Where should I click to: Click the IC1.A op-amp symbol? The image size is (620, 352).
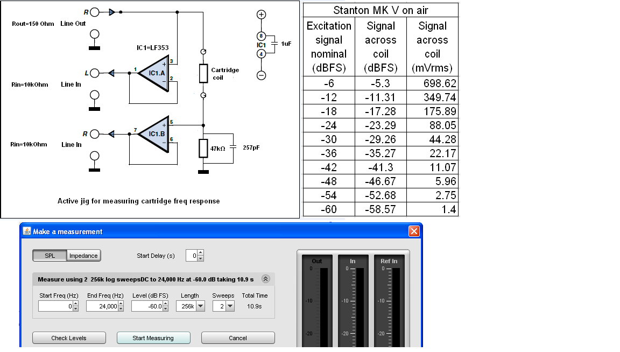pos(154,73)
